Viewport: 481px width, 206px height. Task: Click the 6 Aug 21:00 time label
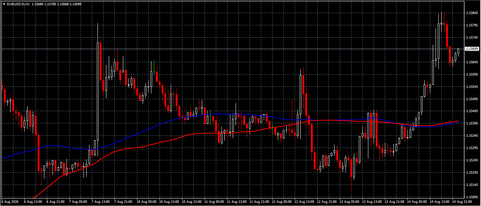[x=55, y=202]
